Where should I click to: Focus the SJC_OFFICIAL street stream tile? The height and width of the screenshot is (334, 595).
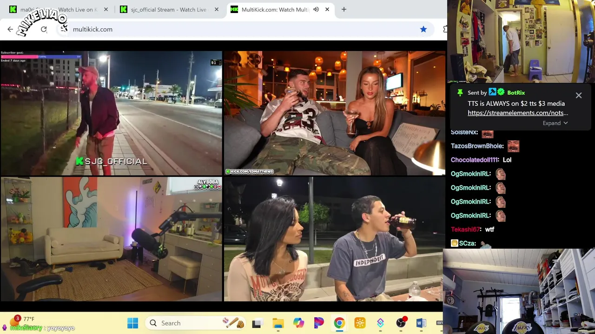pyautogui.click(x=112, y=113)
